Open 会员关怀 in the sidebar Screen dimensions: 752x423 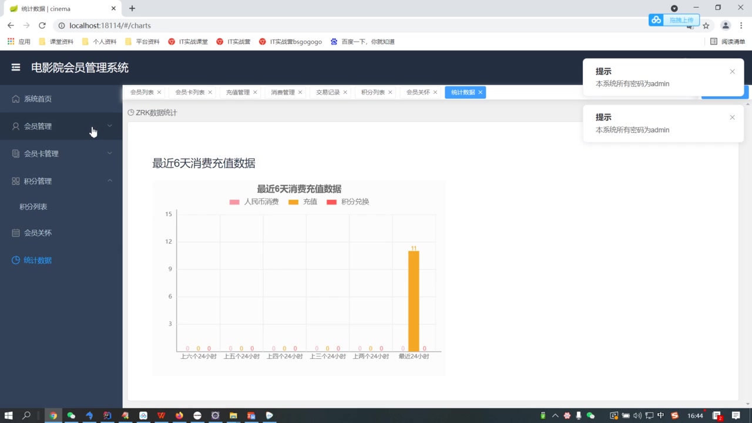61,233
